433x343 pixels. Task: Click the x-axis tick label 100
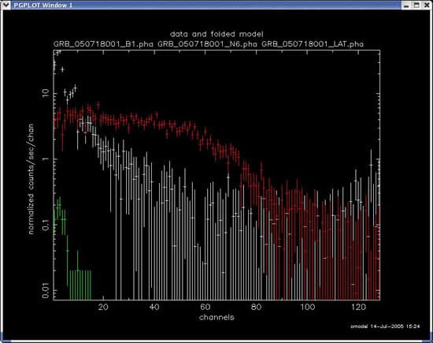(307, 307)
